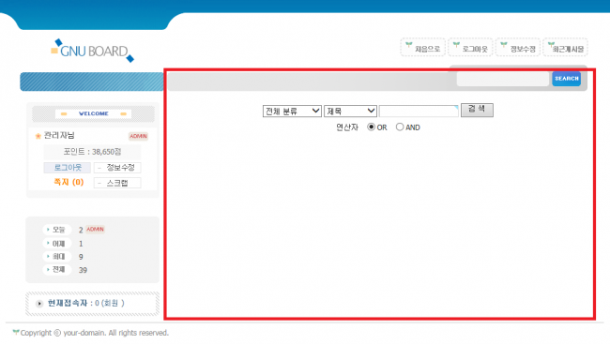Open the top 정보수정 menu item
610x344 pixels.
point(518,48)
